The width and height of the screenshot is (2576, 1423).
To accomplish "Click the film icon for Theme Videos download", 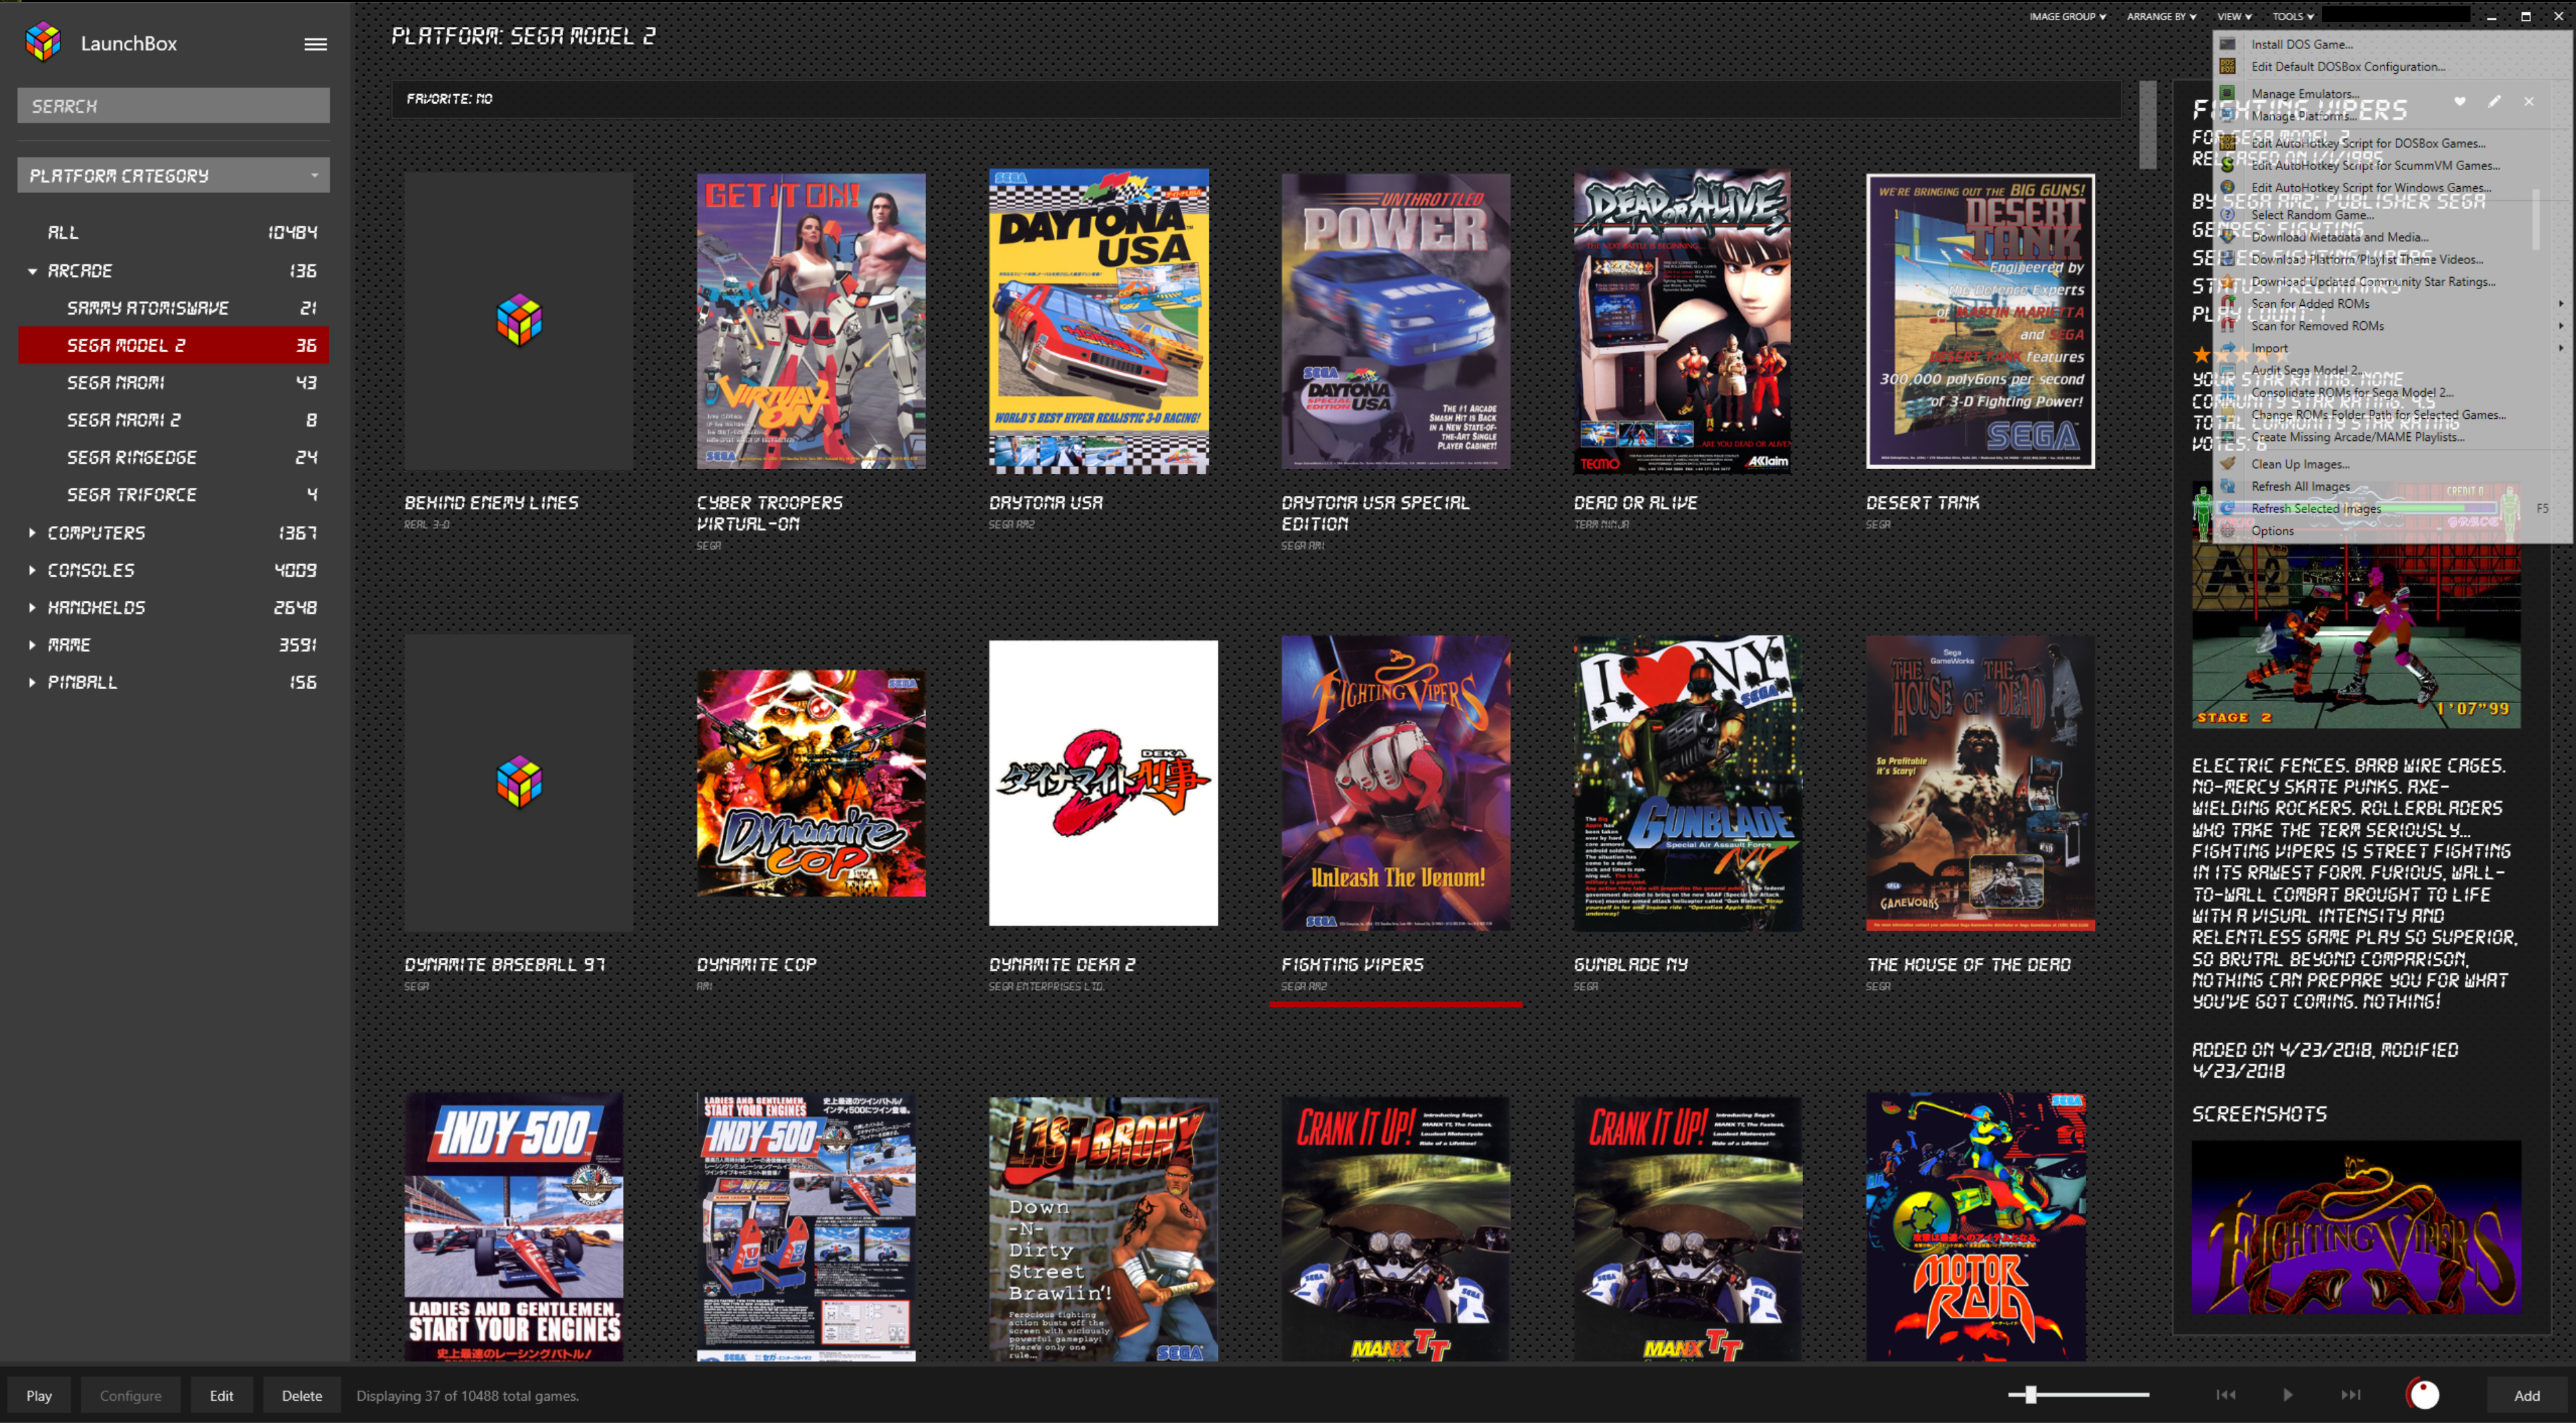I will click(2227, 259).
